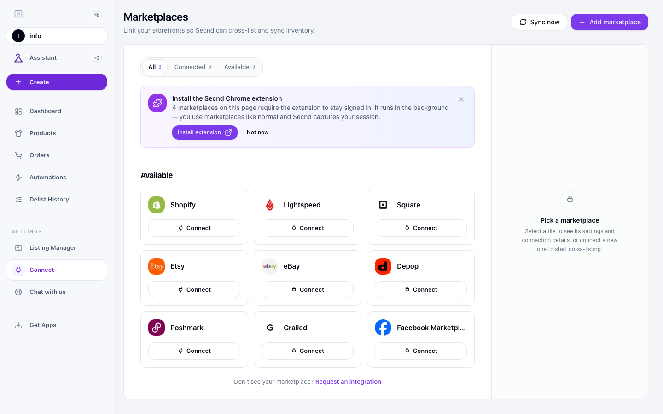Screen dimensions: 663x414
Task: Select the Shopify tile title text
Action: click(x=183, y=205)
